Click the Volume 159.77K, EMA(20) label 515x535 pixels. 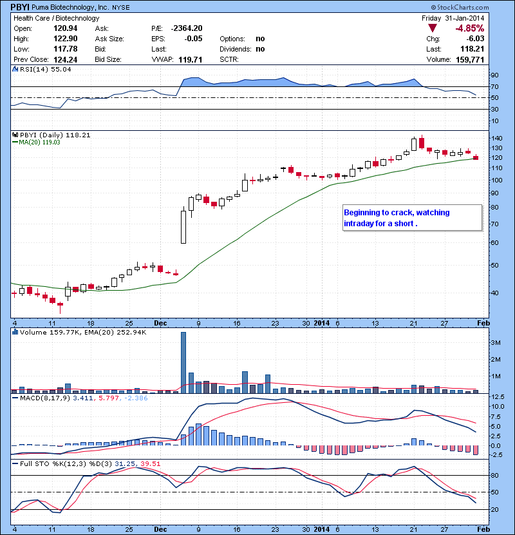(x=83, y=333)
